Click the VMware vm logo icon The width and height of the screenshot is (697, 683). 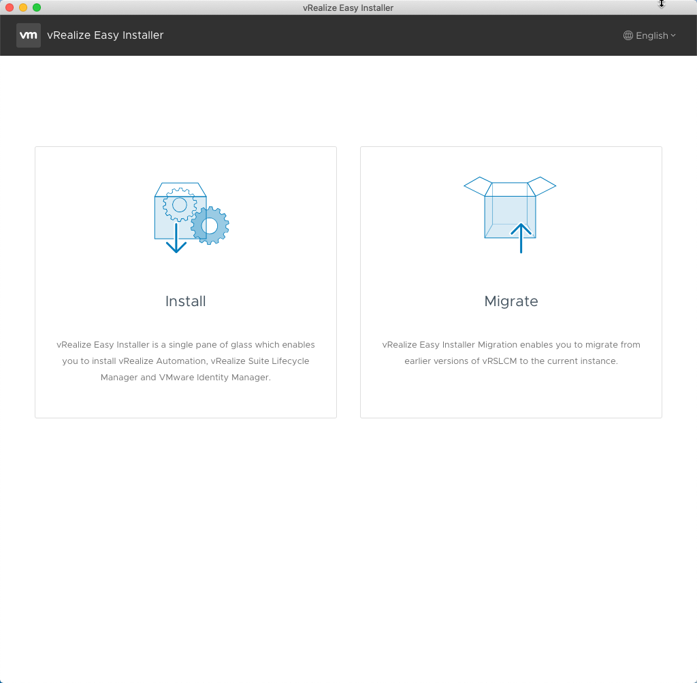pyautogui.click(x=29, y=35)
